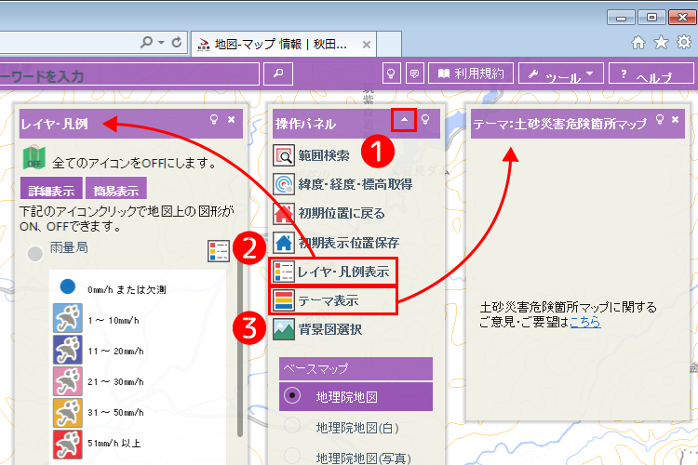The height and width of the screenshot is (465, 698).
Task: Switch to 簡易表示 tab
Action: (116, 189)
